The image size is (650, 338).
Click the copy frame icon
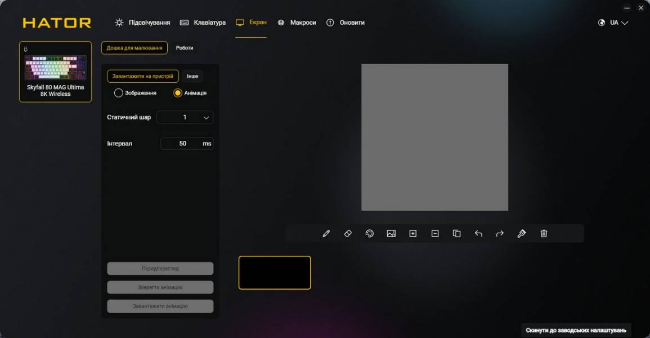pos(456,233)
